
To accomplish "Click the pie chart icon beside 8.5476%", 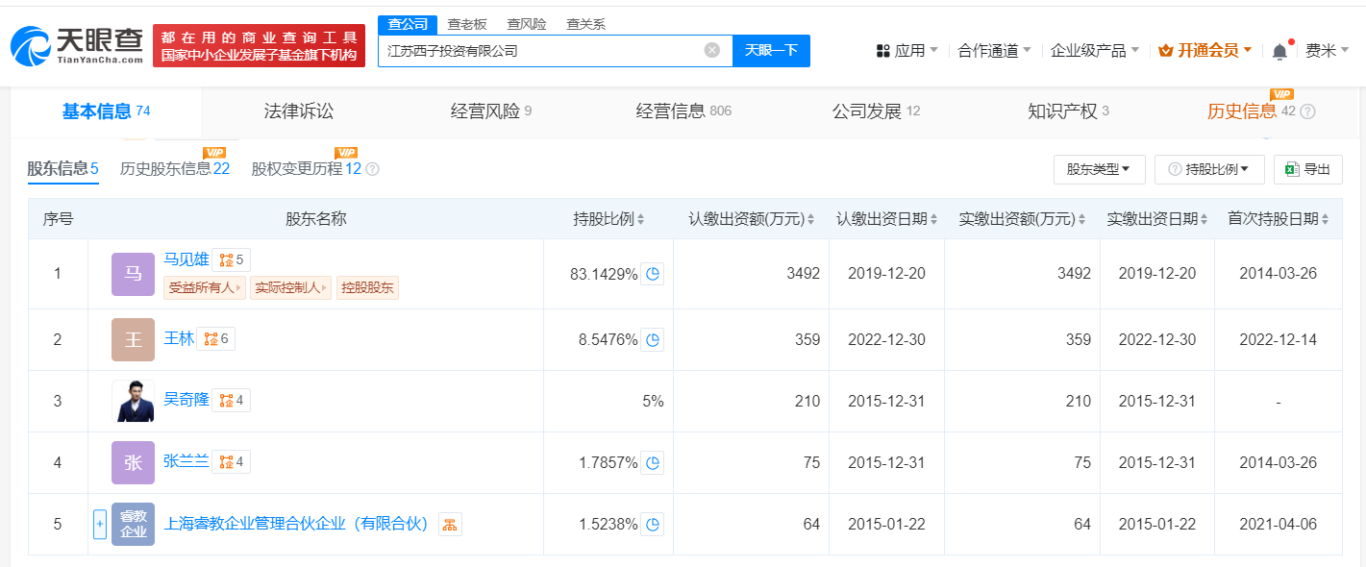I will pyautogui.click(x=652, y=339).
